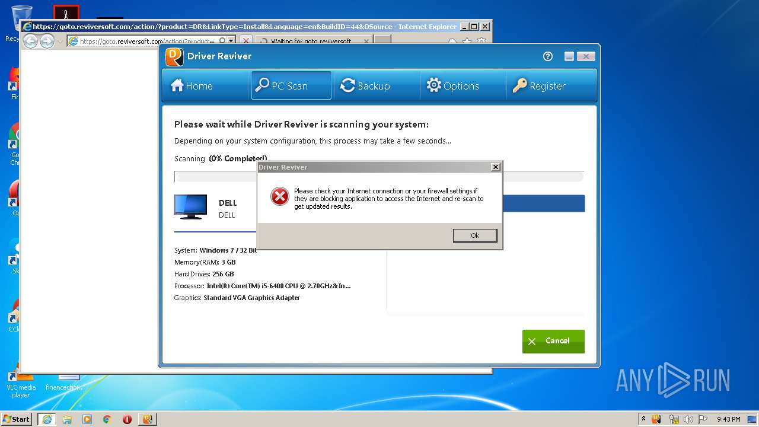Click the Driver Reviver logo icon
The height and width of the screenshot is (427, 759).
point(174,56)
